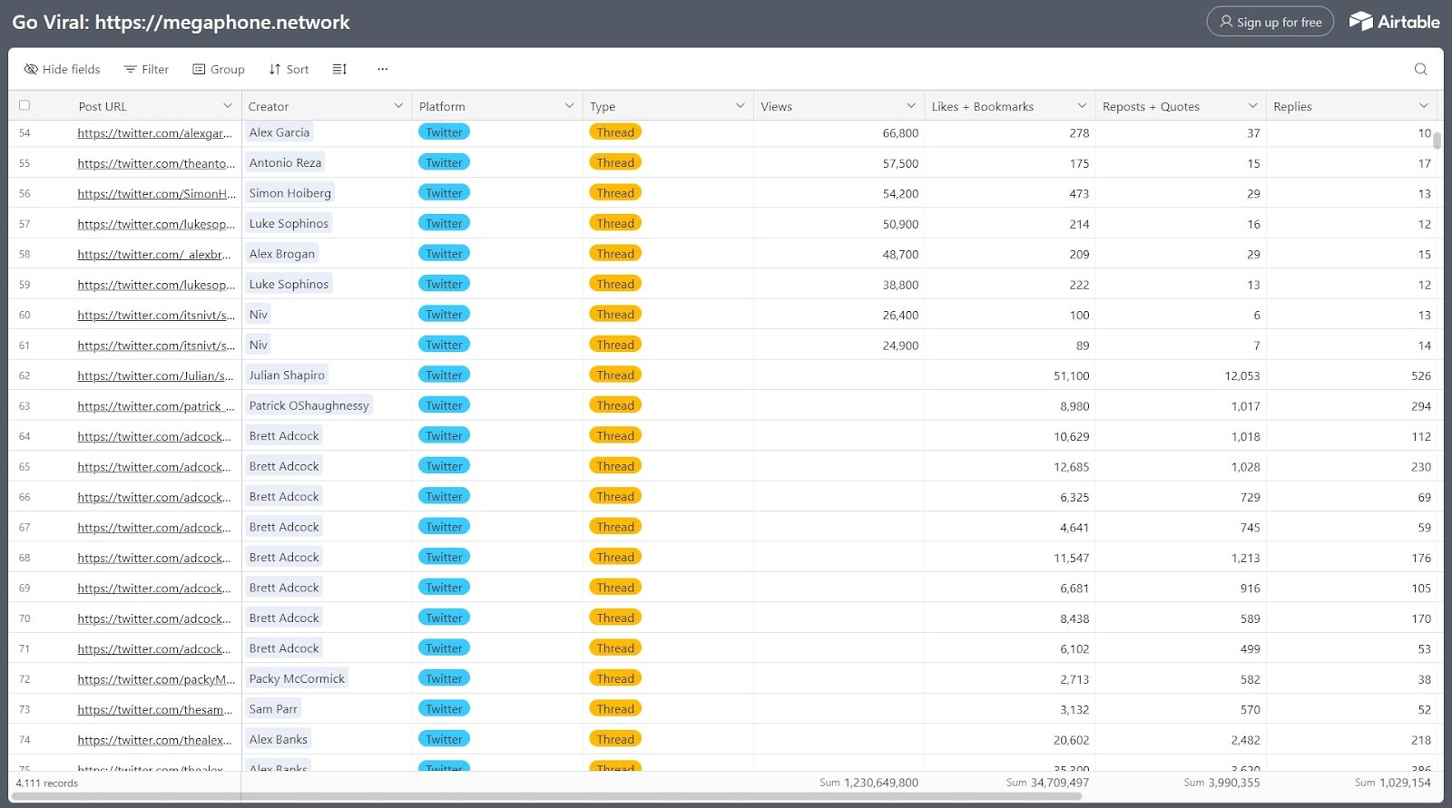This screenshot has width=1452, height=808.
Task: Open the Antonio Reza twitter link
Action: click(x=156, y=163)
